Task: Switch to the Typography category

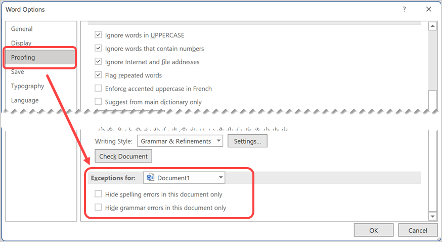Action: click(27, 86)
